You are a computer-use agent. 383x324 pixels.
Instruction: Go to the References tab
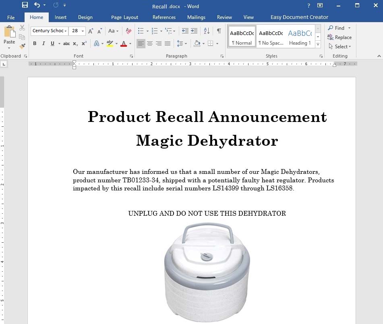coord(164,17)
